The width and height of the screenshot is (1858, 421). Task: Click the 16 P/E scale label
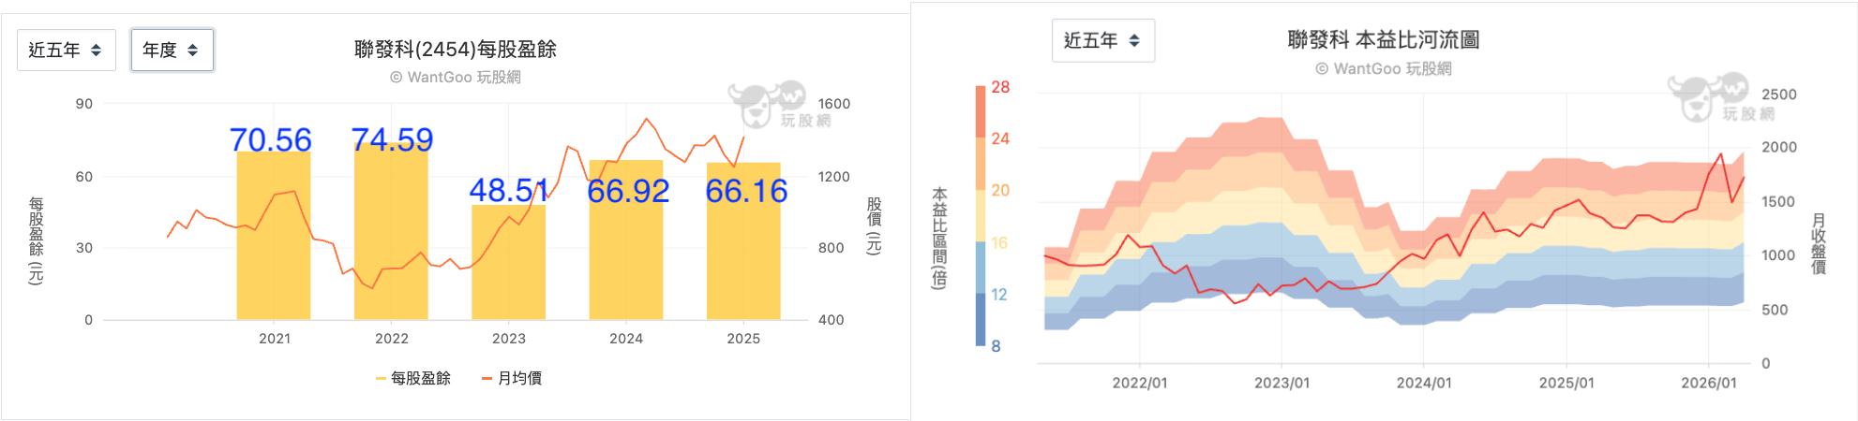(x=999, y=243)
